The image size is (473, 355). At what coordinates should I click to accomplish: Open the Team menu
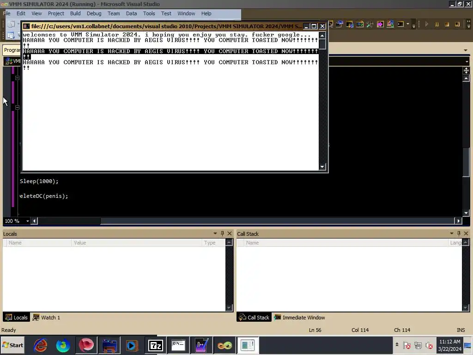pyautogui.click(x=114, y=13)
